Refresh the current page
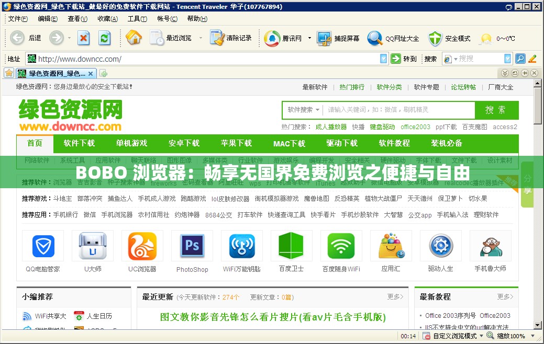Viewport: 544px width, 344px height. click(104, 38)
